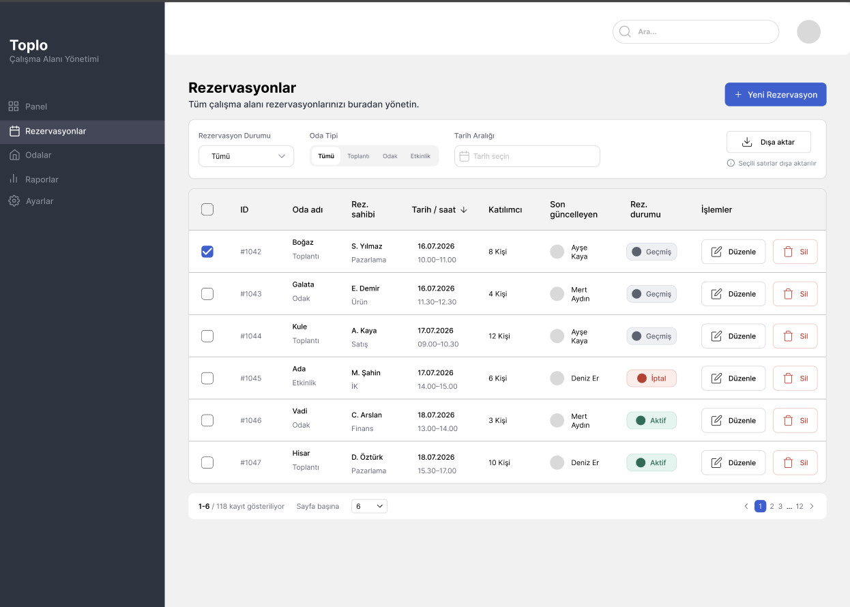The image size is (850, 607).
Task: Click the Aktif status badge in row #1046
Action: pos(651,420)
